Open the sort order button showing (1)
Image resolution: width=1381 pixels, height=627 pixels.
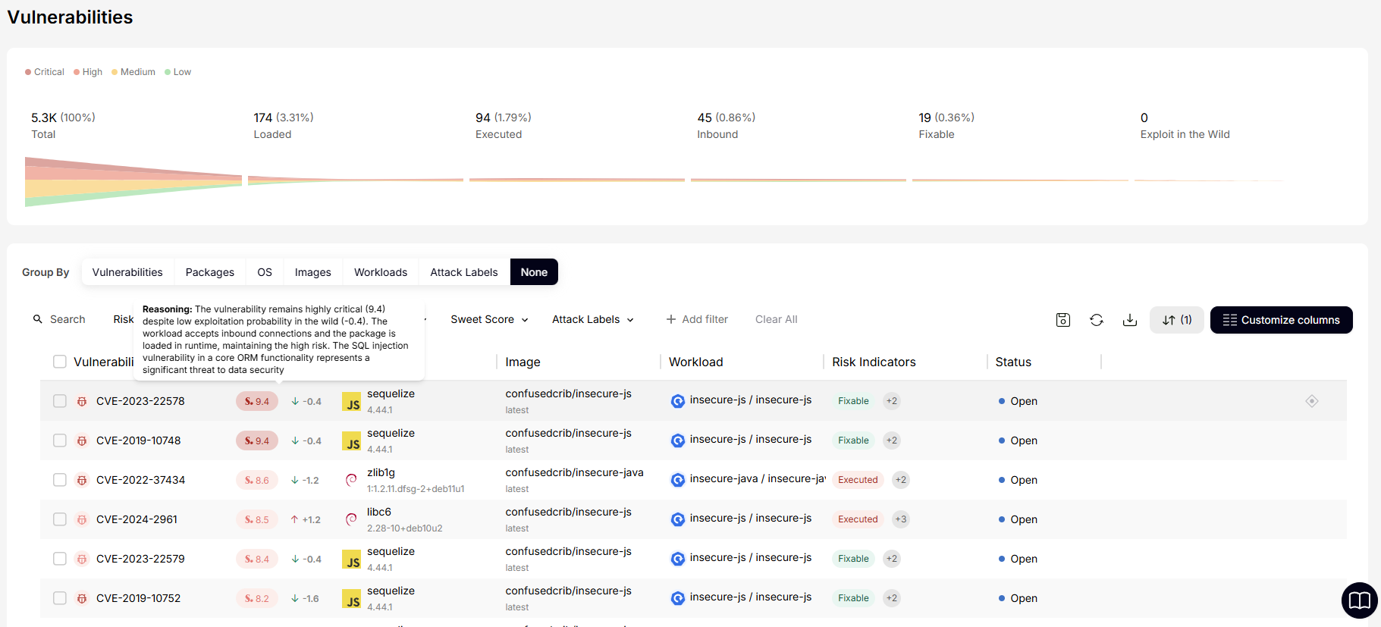coord(1176,320)
